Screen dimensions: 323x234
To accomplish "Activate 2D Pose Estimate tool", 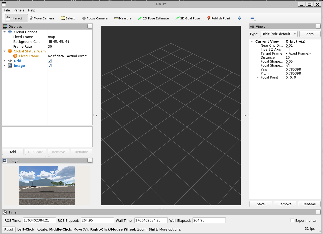I will [153, 18].
